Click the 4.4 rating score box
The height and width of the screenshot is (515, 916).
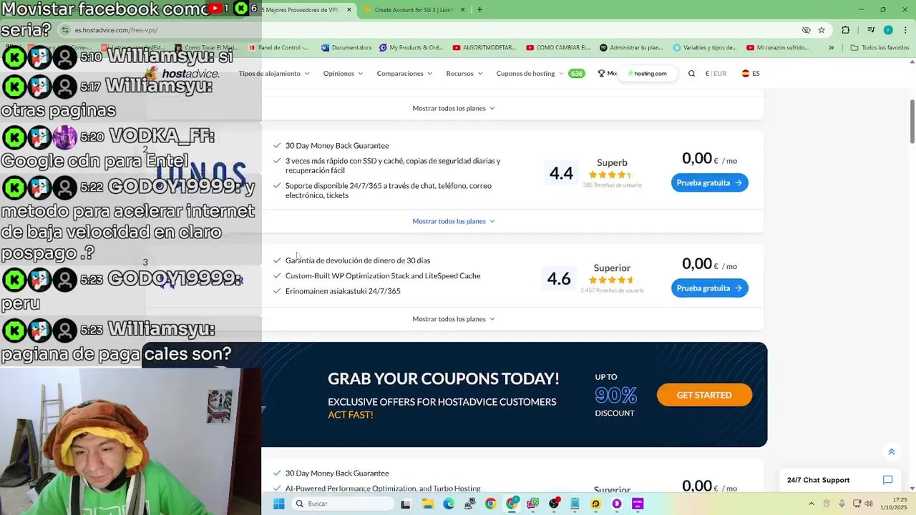tap(561, 172)
